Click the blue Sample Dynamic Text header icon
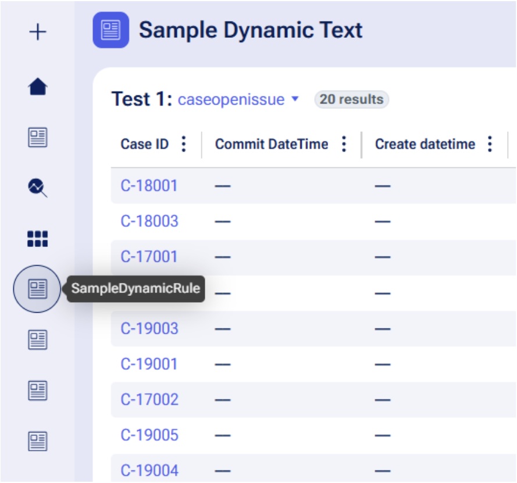The height and width of the screenshot is (483, 517). tap(110, 30)
